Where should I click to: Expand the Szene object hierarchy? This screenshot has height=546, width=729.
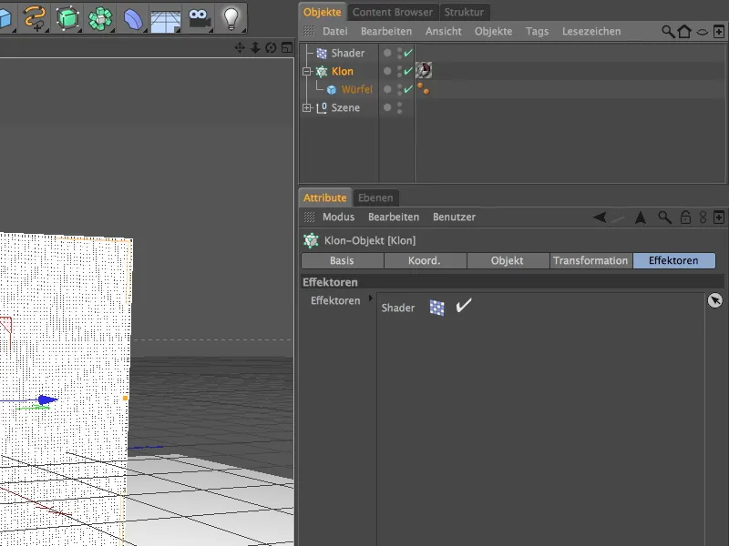point(307,107)
